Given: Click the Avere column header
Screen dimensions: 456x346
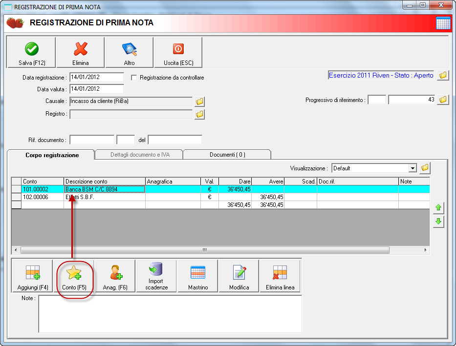Looking at the screenshot, I should [268, 182].
